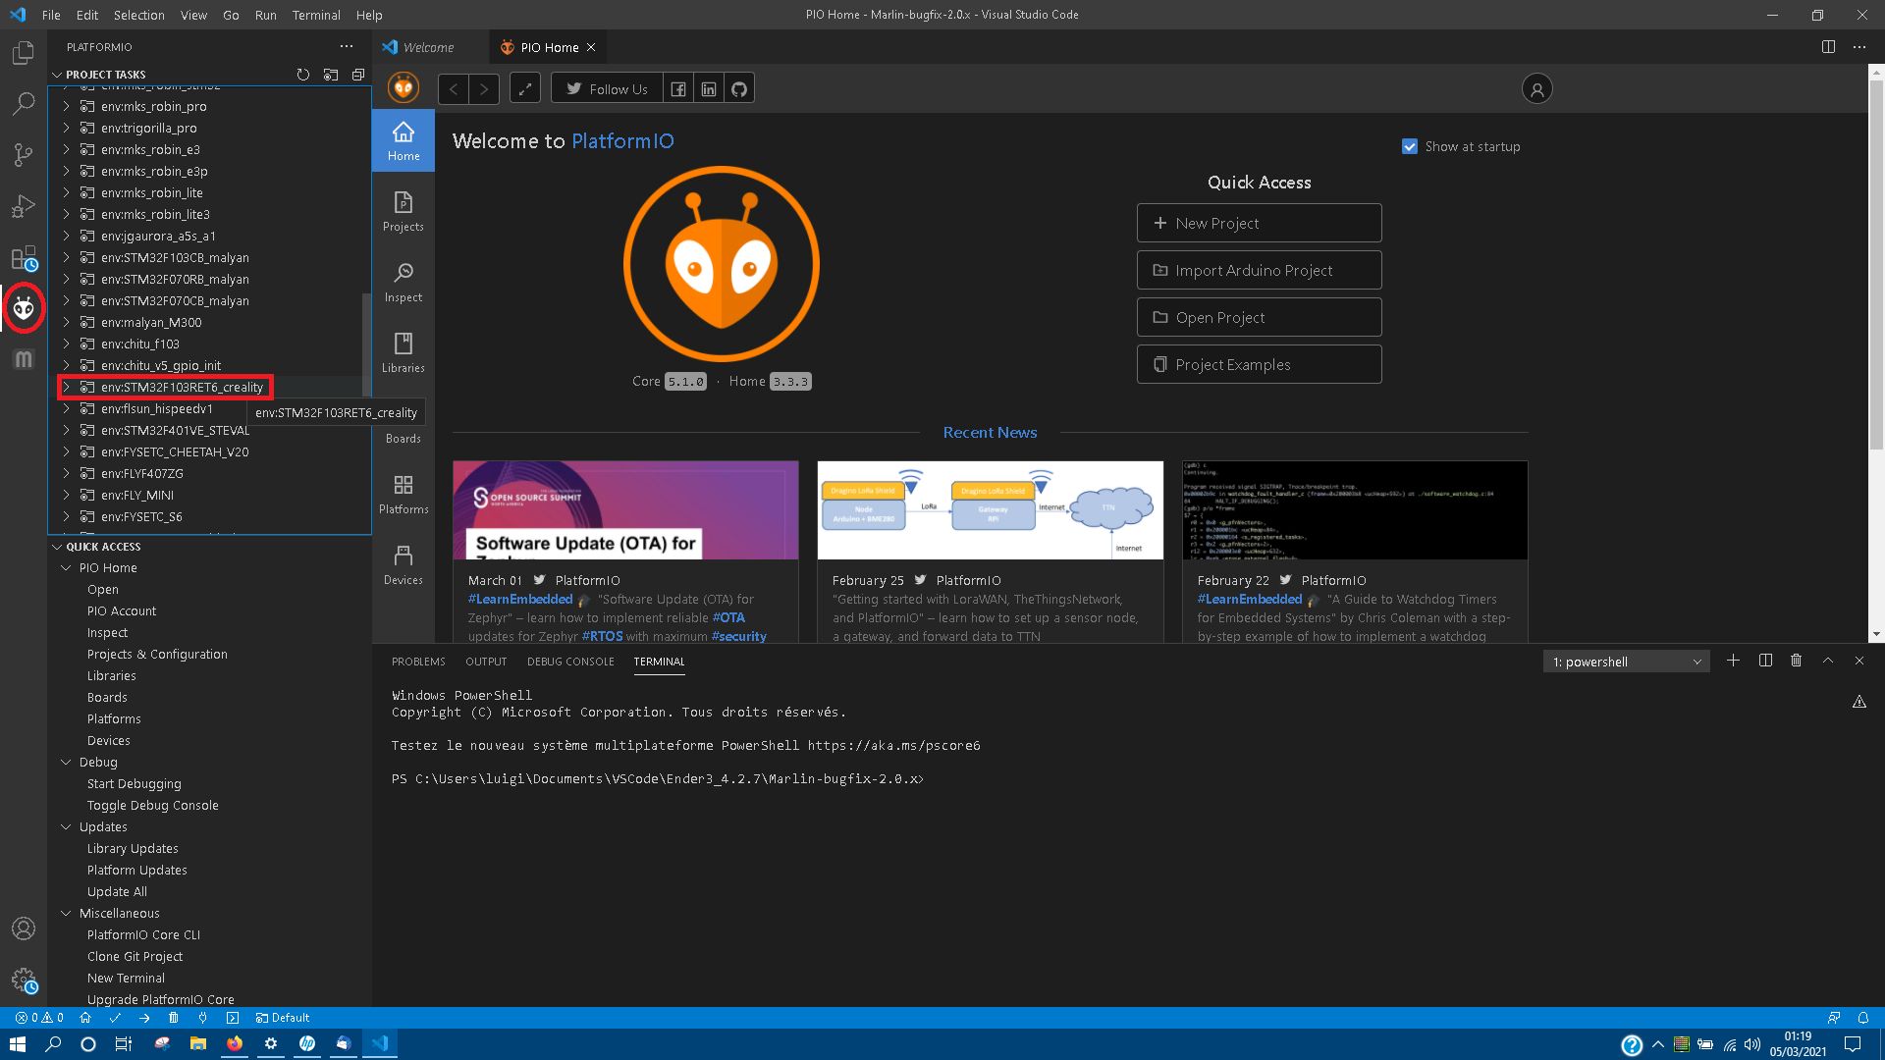This screenshot has width=1885, height=1060.
Task: Open the Libraries section in PIO sidebar
Action: 403,352
